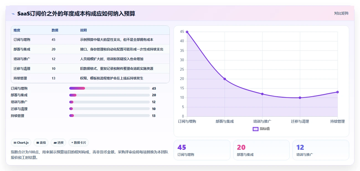Click the 部署与集成 progress bar

click(x=109, y=95)
